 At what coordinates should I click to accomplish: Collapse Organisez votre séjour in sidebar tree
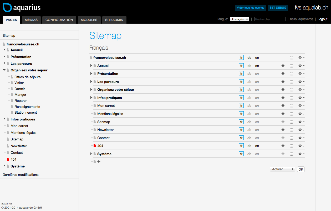4,70
